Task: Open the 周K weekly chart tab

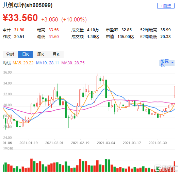Action: (x=40, y=54)
